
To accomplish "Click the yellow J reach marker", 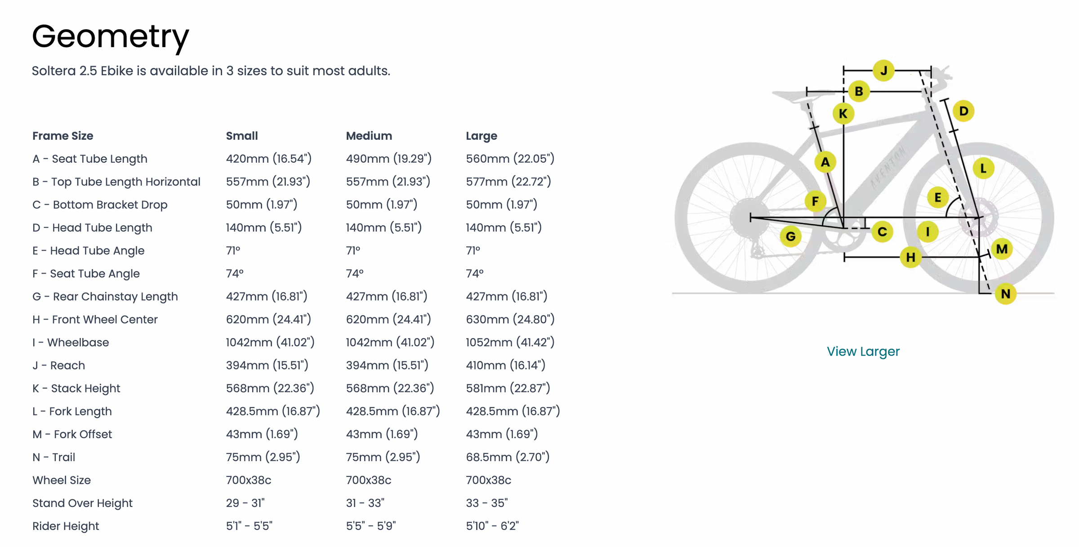I will (883, 71).
